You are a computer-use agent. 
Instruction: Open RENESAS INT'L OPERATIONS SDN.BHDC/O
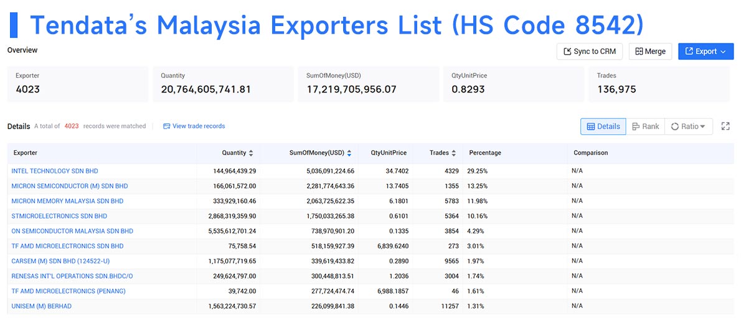tap(72, 276)
